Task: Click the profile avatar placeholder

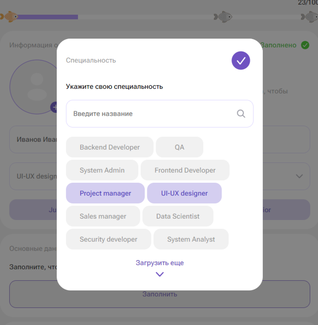Action: point(34,87)
